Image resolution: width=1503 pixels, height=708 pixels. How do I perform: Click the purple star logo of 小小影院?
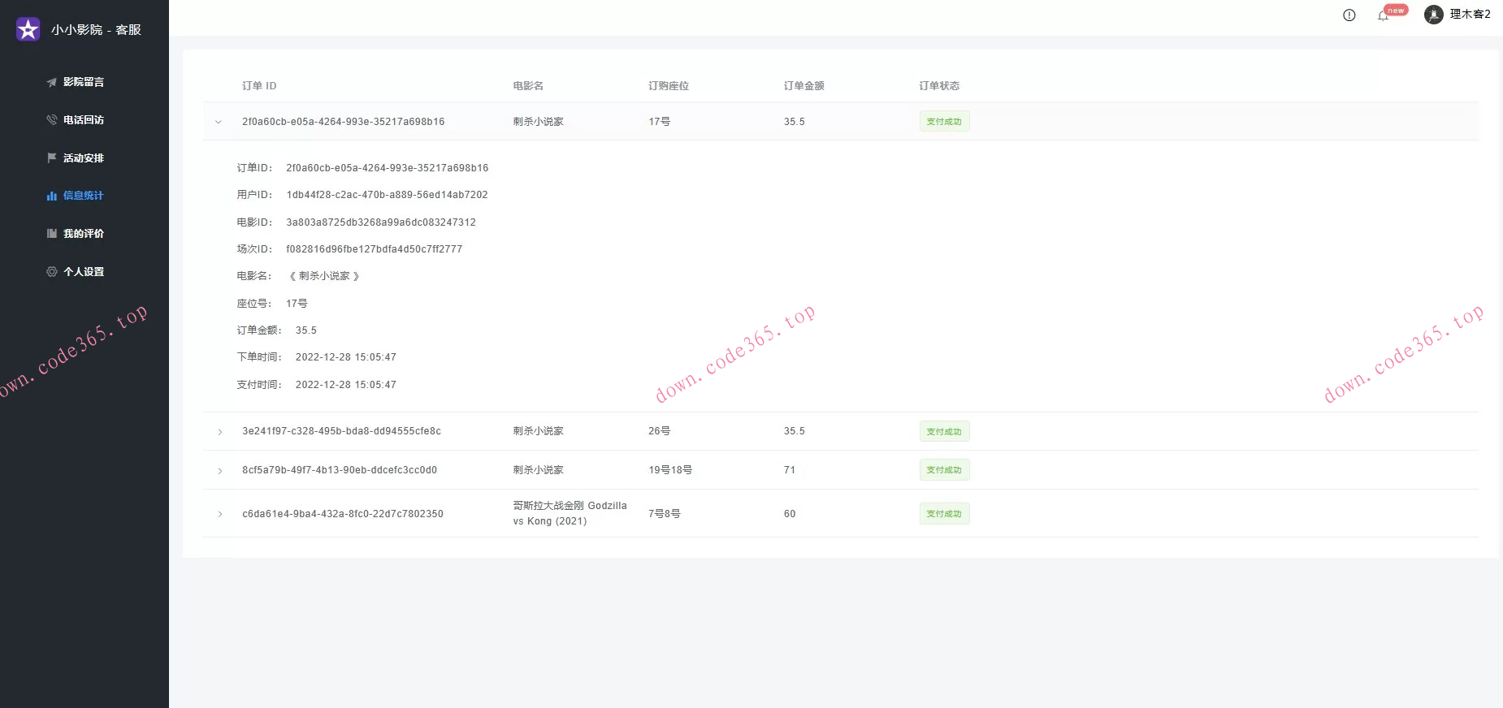coord(28,29)
